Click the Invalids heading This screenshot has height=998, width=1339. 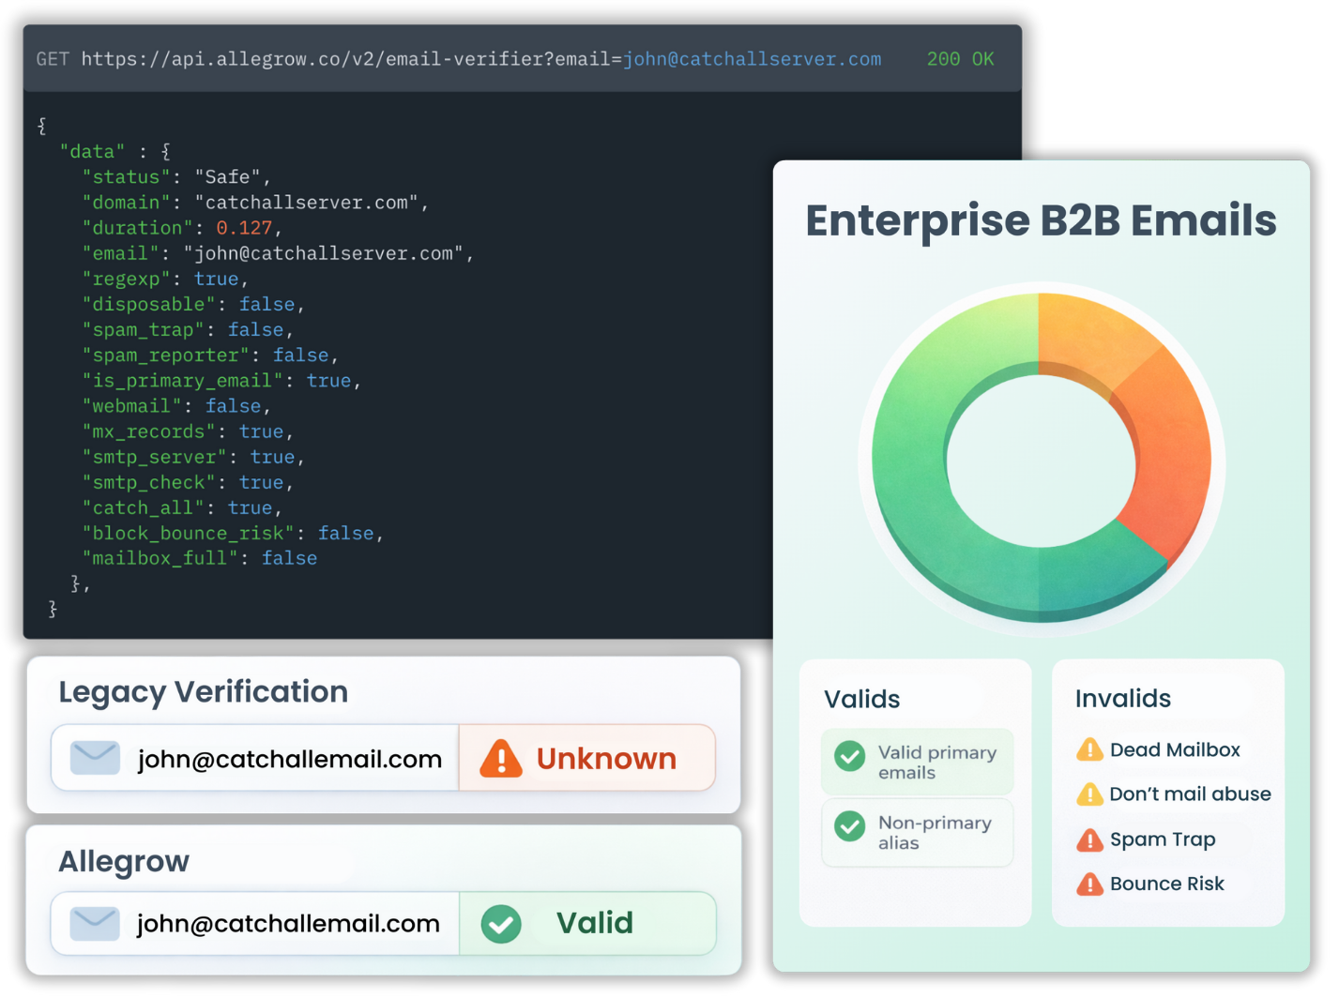point(1122,699)
